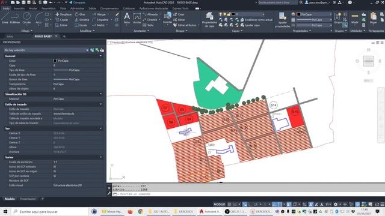This screenshot has width=385, height=216.
Task: Toggle object snap tracking in status bar
Action: coord(274,204)
